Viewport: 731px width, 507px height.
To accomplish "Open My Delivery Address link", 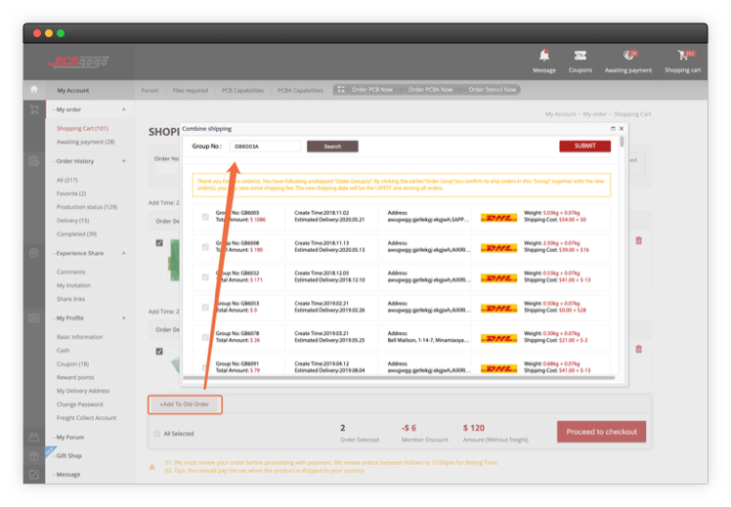I will [x=83, y=391].
